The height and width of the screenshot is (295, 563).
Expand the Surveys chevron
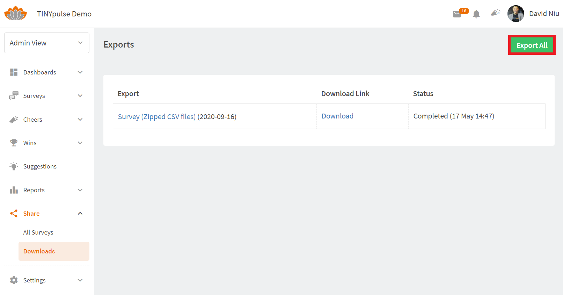tap(80, 96)
